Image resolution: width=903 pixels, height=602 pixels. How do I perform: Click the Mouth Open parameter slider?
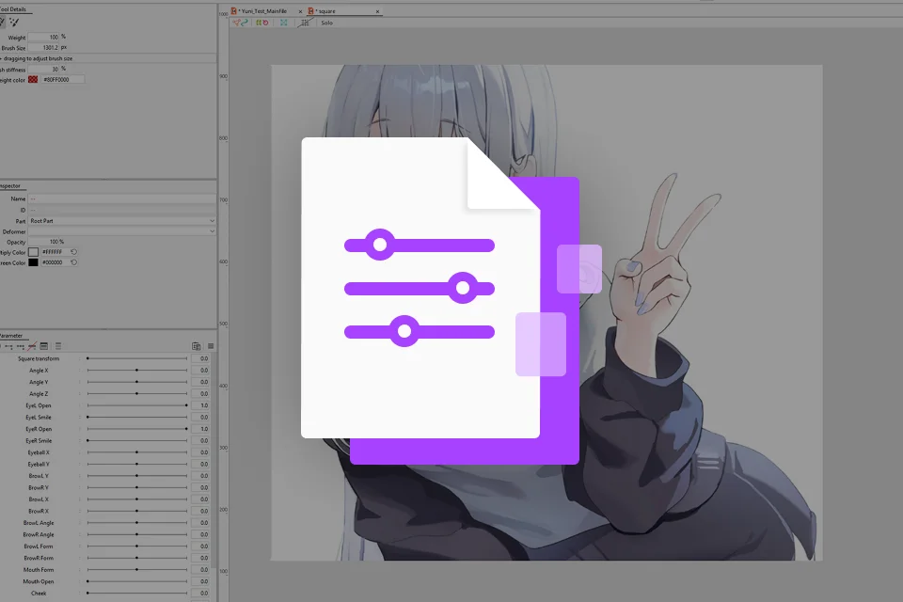pyautogui.click(x=137, y=581)
